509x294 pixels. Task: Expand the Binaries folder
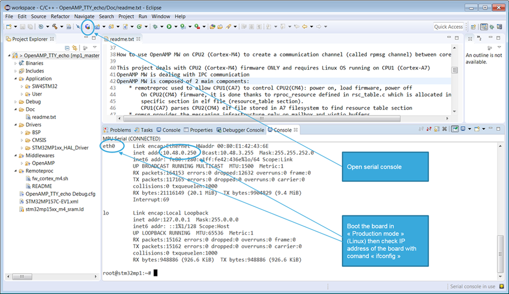click(15, 63)
